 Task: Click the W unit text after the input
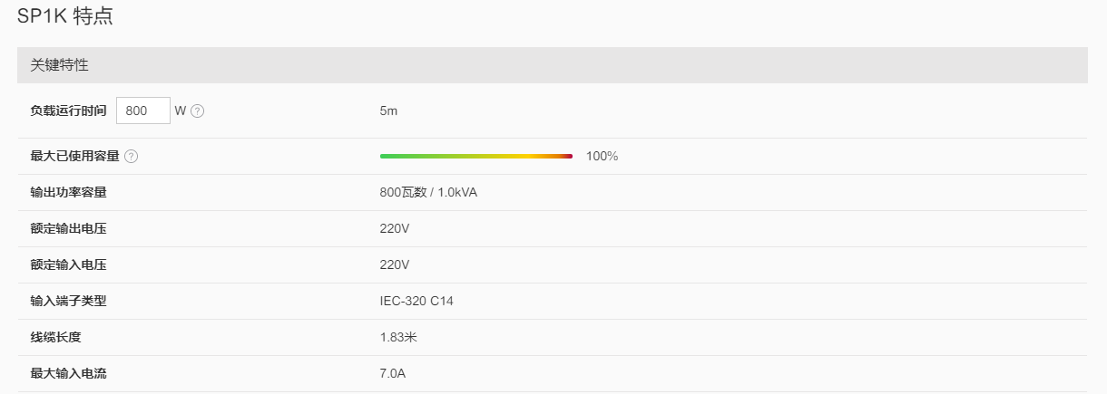pos(181,111)
